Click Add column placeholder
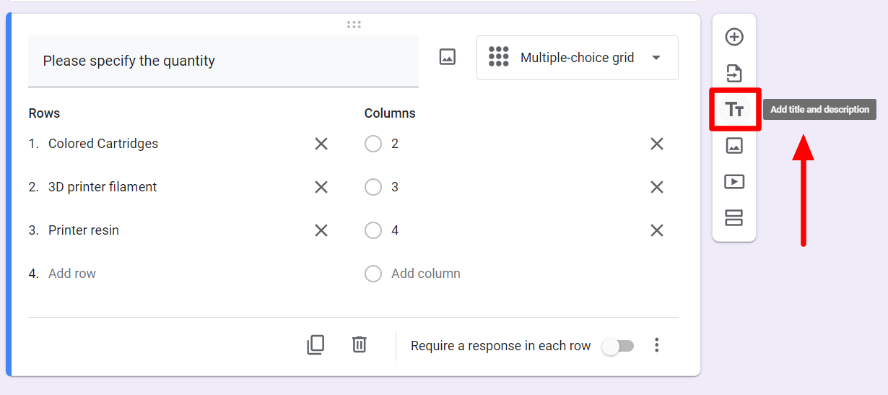 [x=425, y=274]
